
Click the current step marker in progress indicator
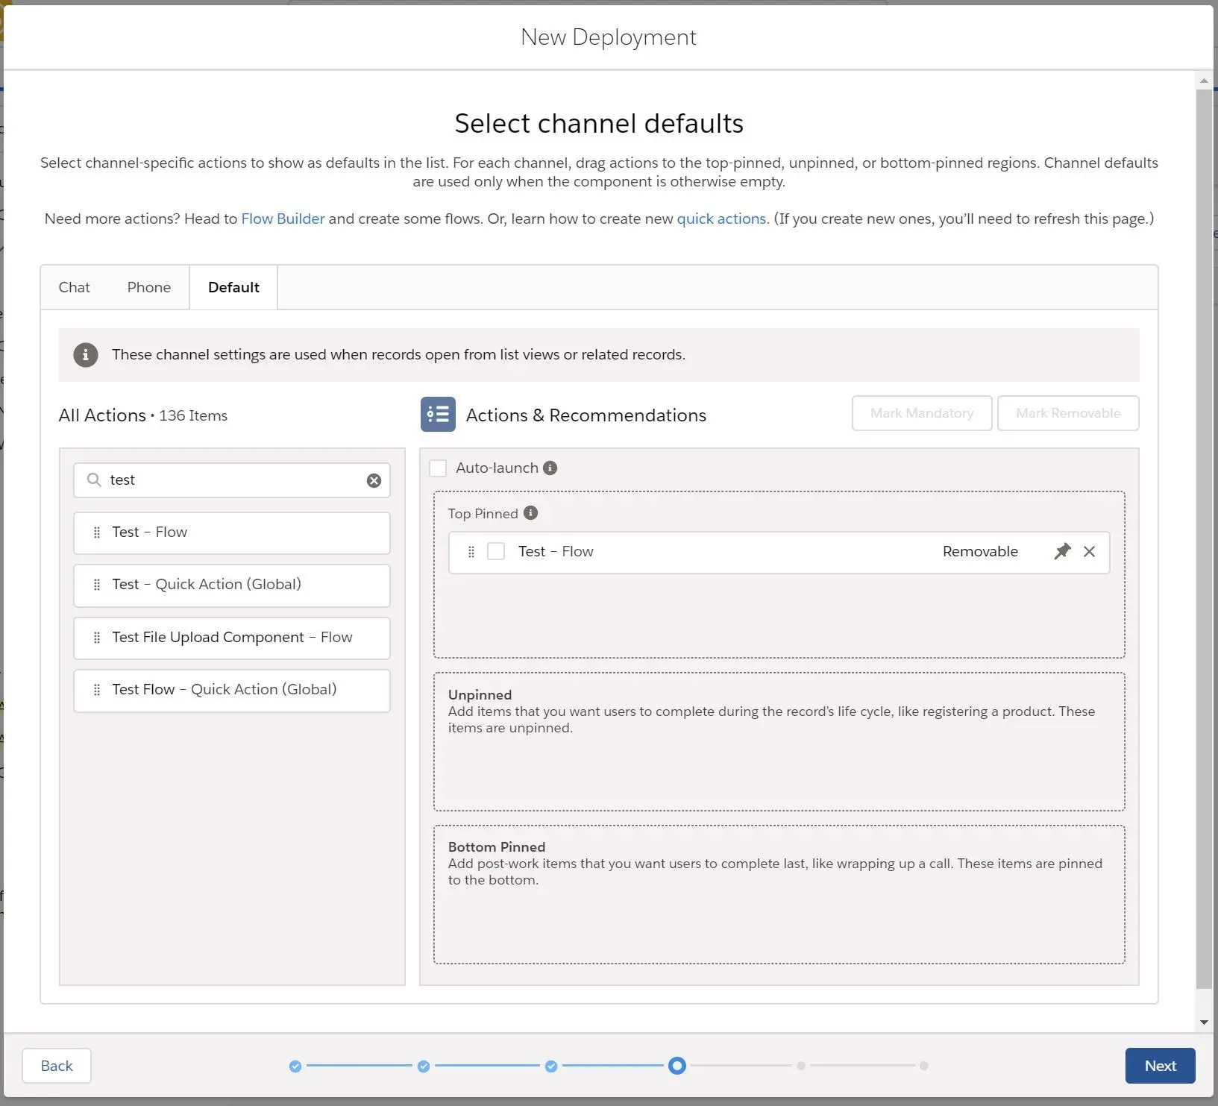677,1066
